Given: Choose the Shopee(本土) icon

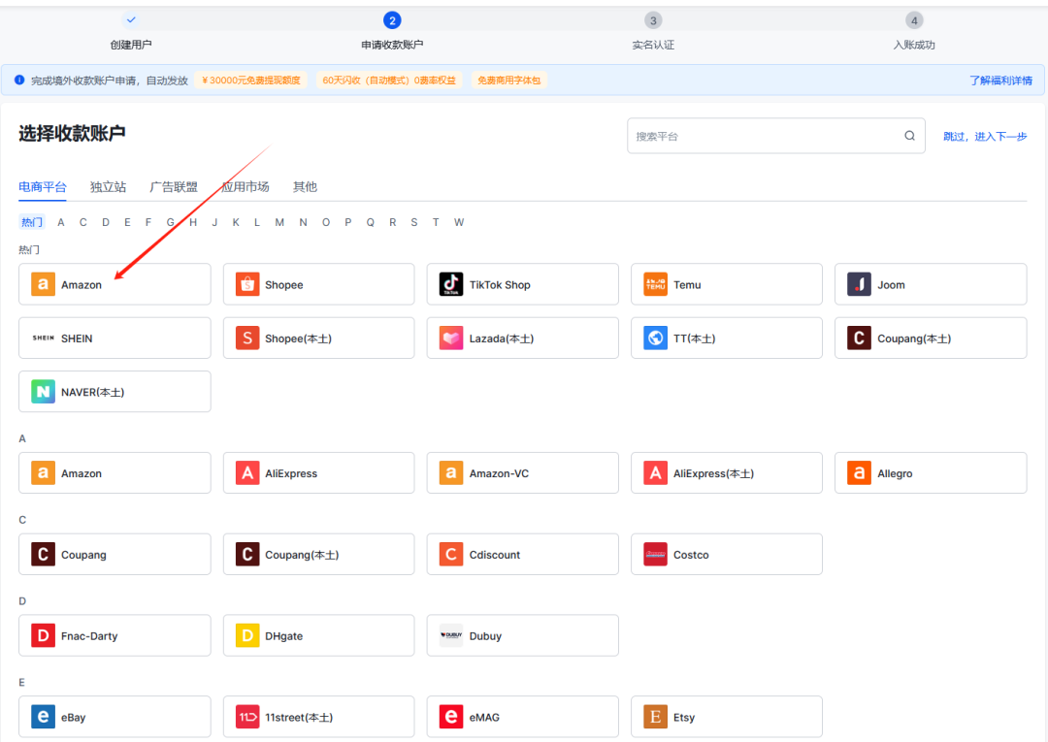Looking at the screenshot, I should tap(247, 338).
